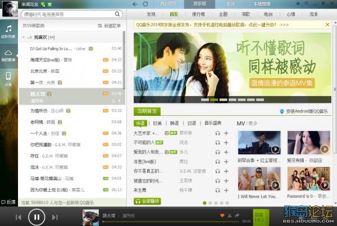The image size is (337, 226).
Task: Click plus add icon for 不可能的人 row
Action: [226, 143]
